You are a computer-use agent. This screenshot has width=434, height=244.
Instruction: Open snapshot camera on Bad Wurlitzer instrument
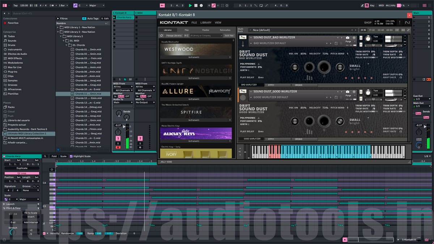pos(348,38)
